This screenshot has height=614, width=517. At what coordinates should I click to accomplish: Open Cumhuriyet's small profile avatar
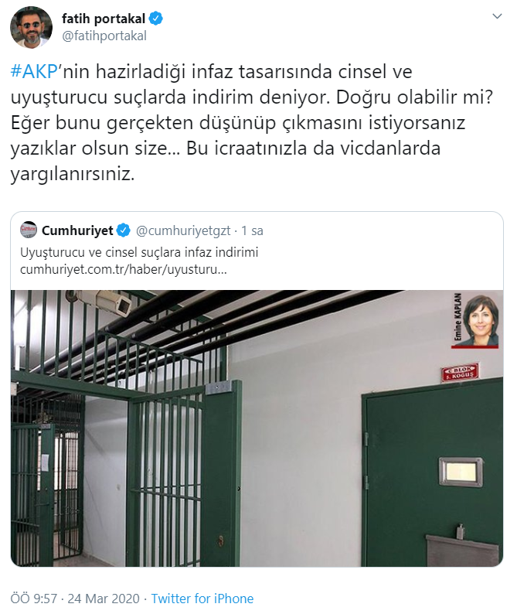pyautogui.click(x=29, y=230)
